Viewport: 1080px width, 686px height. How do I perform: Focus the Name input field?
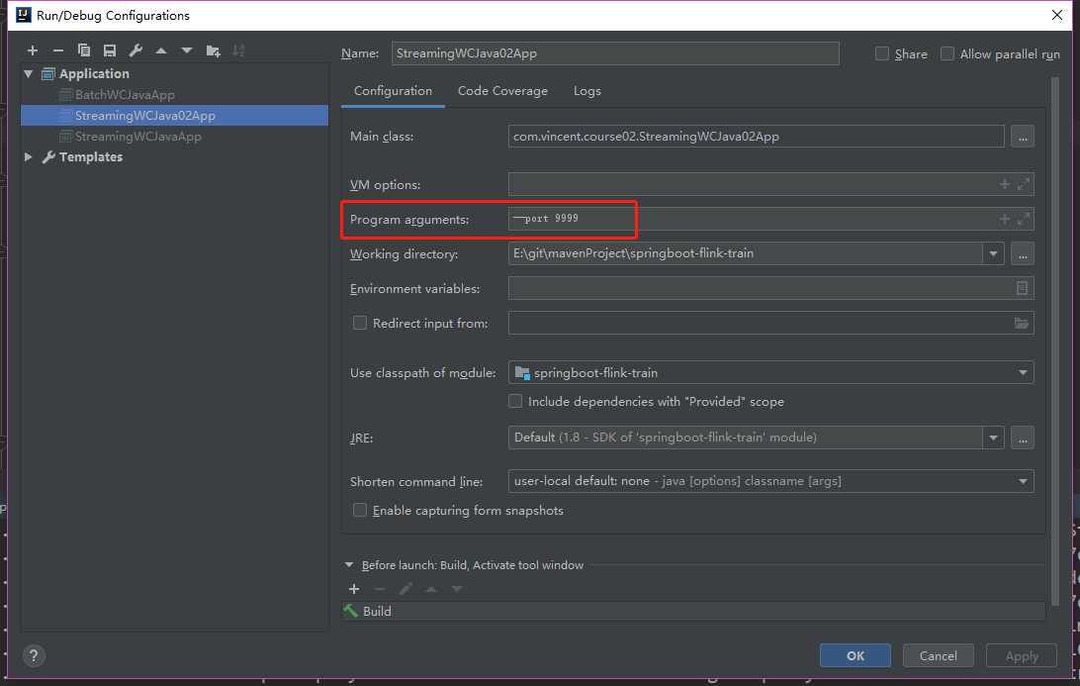[x=615, y=53]
